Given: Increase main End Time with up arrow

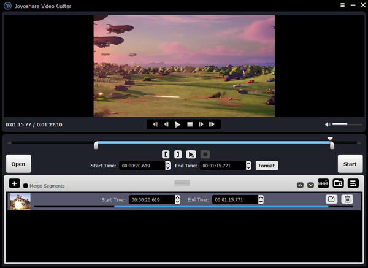Looking at the screenshot, I should (x=248, y=163).
